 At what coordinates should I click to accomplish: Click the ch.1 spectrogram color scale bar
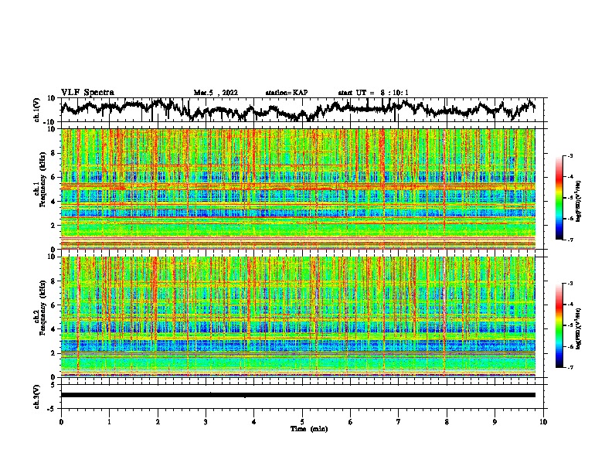[x=559, y=198]
